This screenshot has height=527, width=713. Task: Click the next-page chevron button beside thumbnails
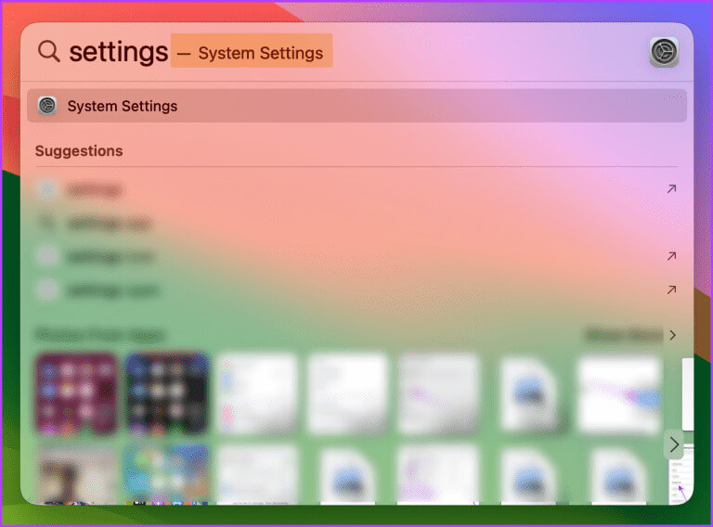(x=674, y=444)
